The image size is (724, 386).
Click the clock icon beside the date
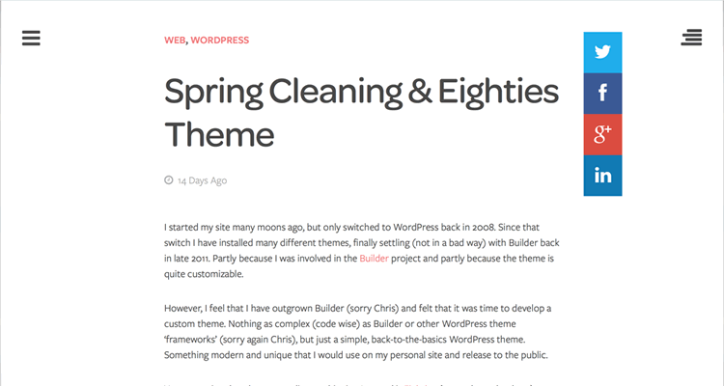(169, 179)
